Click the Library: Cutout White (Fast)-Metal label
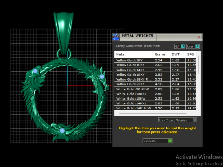The image size is (223, 167). click(138, 46)
